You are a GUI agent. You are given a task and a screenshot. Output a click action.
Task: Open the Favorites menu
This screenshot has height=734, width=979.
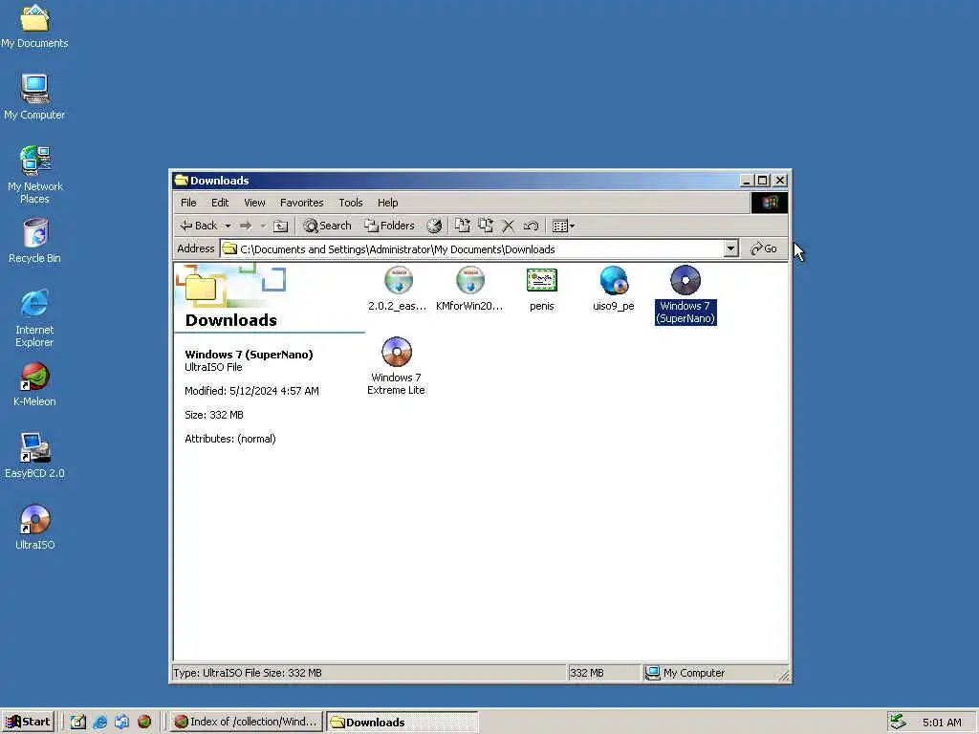(301, 203)
